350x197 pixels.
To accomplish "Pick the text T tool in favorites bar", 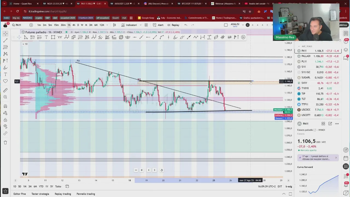I will [x=46, y=37].
